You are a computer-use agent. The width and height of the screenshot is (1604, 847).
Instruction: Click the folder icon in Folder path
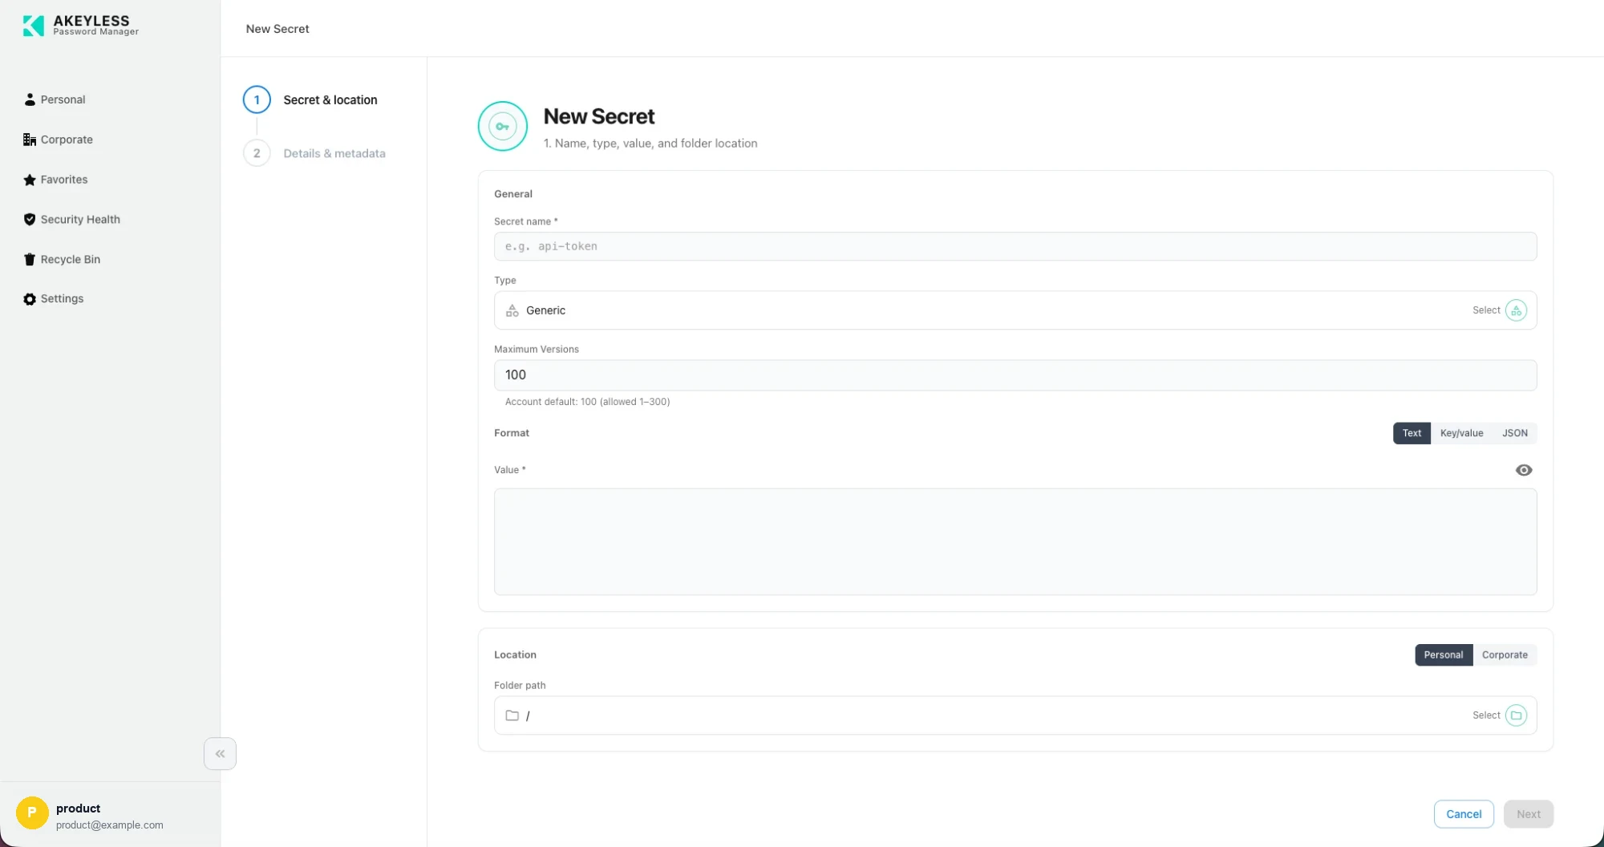[x=512, y=715]
